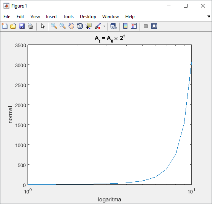
Task: Activate the Rotate 3D tool
Action: pyautogui.click(x=80, y=26)
